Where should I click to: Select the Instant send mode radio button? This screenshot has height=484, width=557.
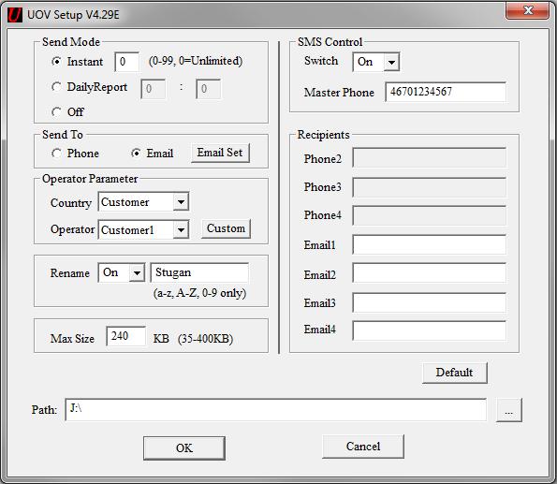(x=56, y=62)
